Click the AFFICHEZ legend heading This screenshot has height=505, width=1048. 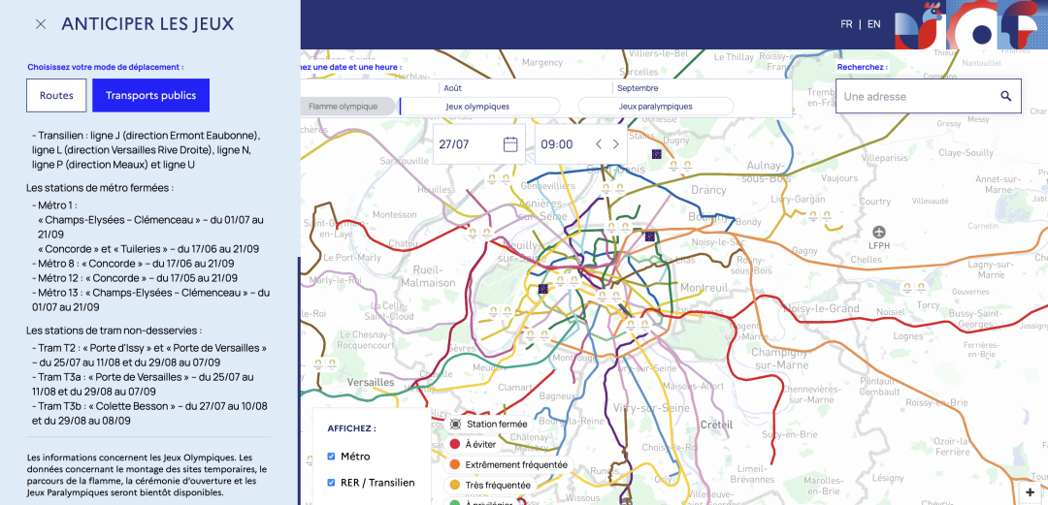[x=351, y=428]
